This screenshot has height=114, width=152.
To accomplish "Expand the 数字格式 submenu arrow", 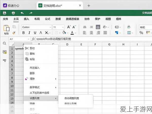I will (56, 88).
